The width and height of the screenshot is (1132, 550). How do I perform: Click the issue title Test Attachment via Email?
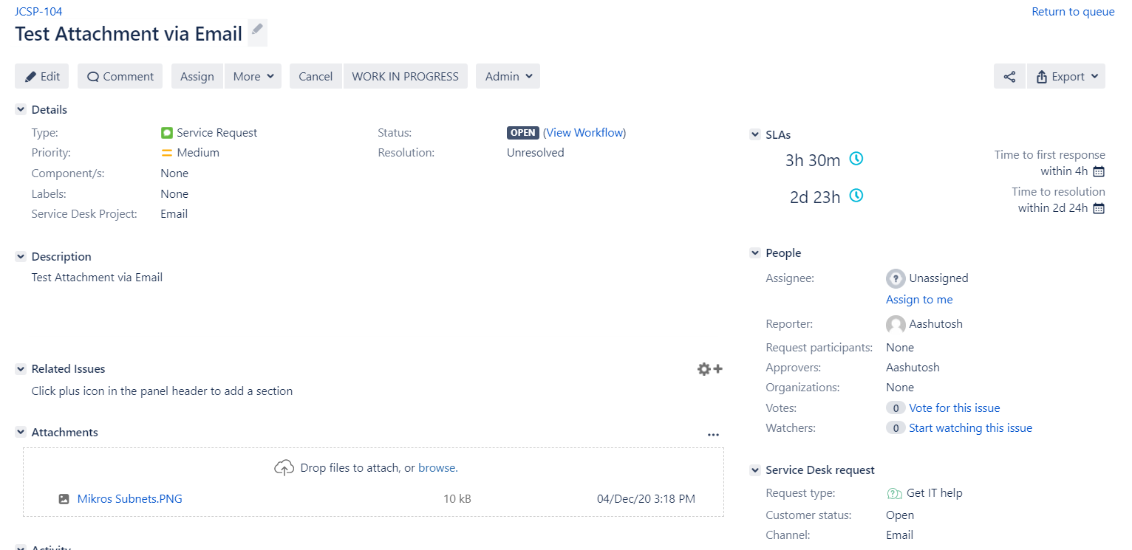tap(129, 34)
